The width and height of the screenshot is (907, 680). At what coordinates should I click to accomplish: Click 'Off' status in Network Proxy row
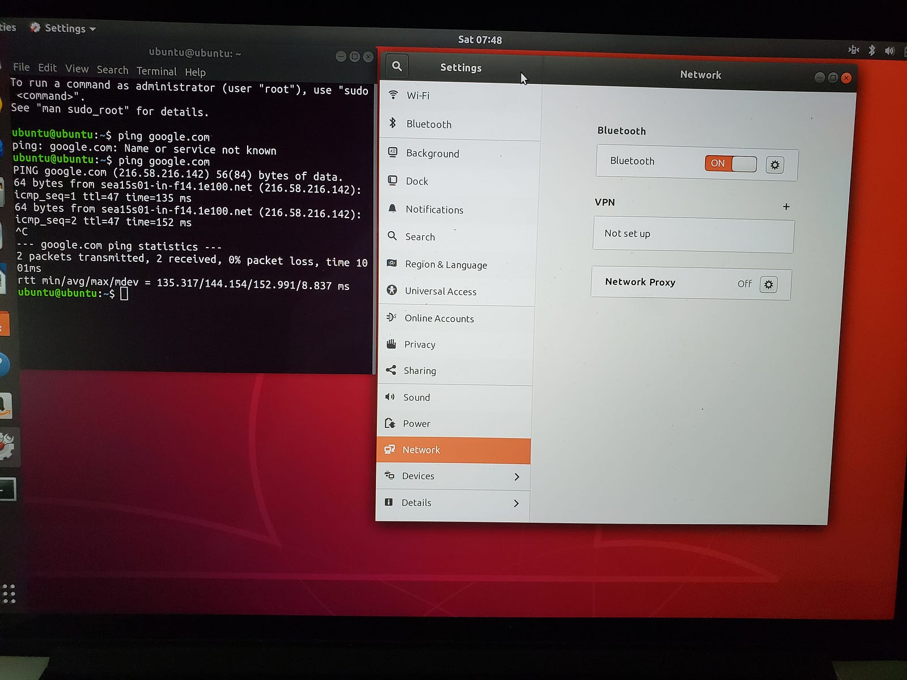pyautogui.click(x=744, y=283)
